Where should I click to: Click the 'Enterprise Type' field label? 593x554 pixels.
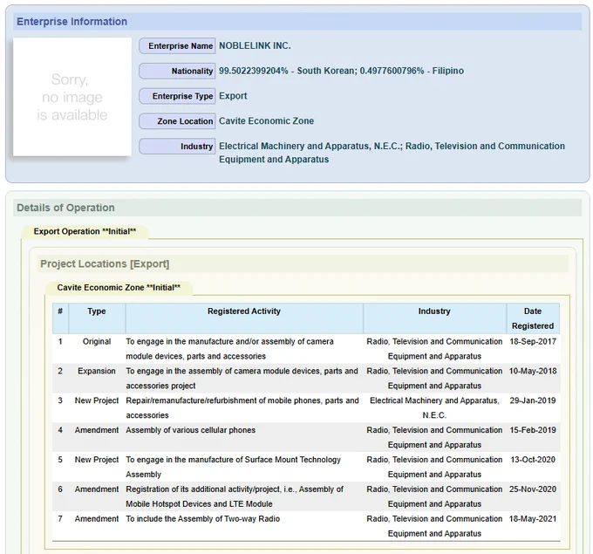tap(177, 96)
